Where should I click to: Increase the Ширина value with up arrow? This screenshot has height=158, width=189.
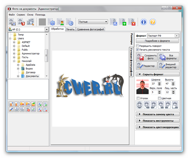pyautogui.click(x=159, y=83)
